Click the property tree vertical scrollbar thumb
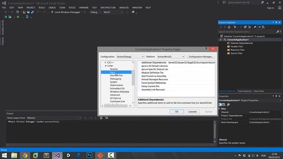The height and width of the screenshot is (159, 283). coord(133,78)
